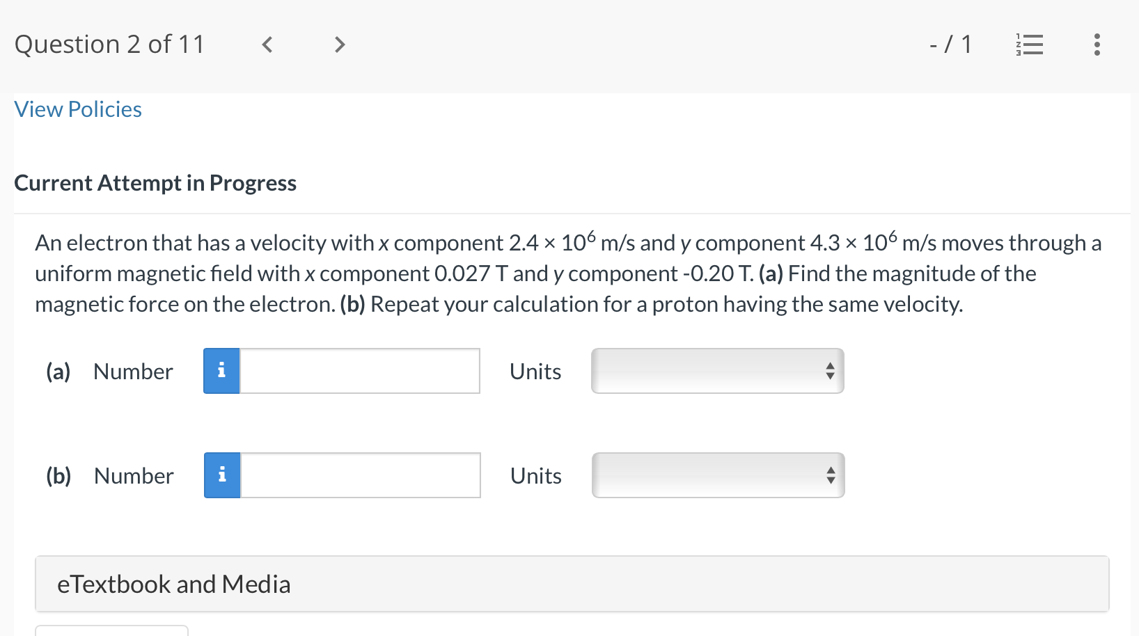Click the Question 2 of 11 header label
This screenshot has width=1139, height=636.
(x=109, y=45)
